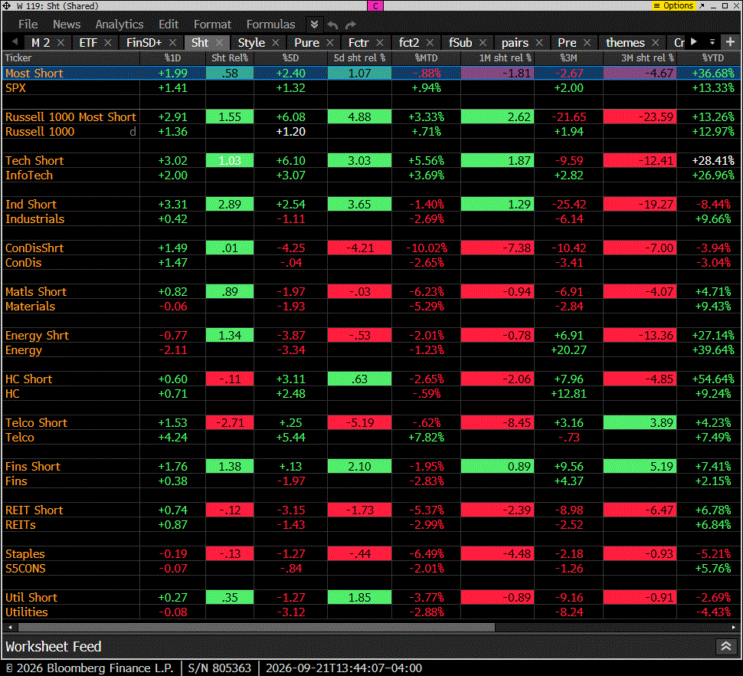Expand the Worksheet Feed panel
Image resolution: width=743 pixels, height=676 pixels.
tap(726, 646)
